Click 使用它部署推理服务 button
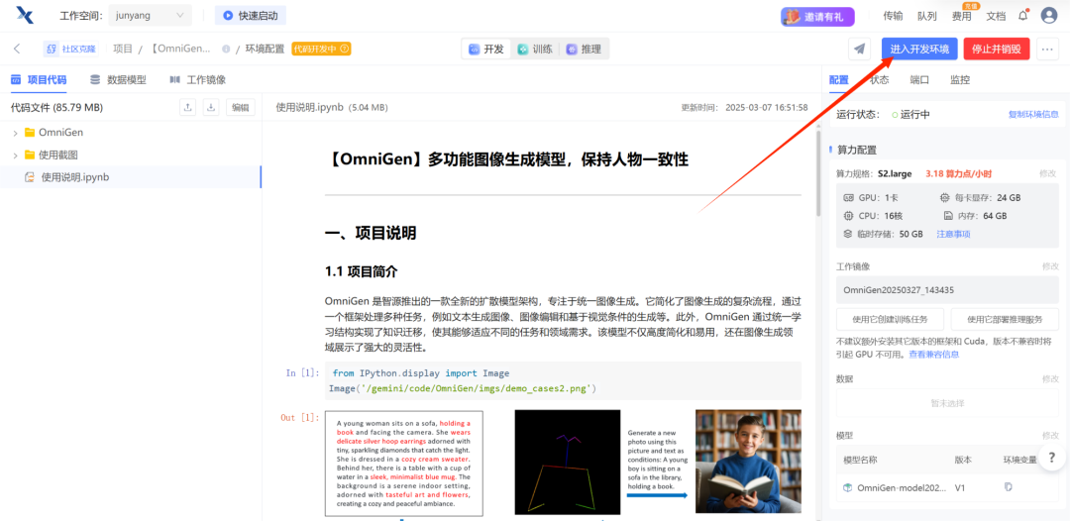The width and height of the screenshot is (1070, 521). pyautogui.click(x=1006, y=319)
